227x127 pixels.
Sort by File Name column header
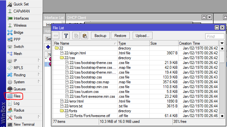85,43
